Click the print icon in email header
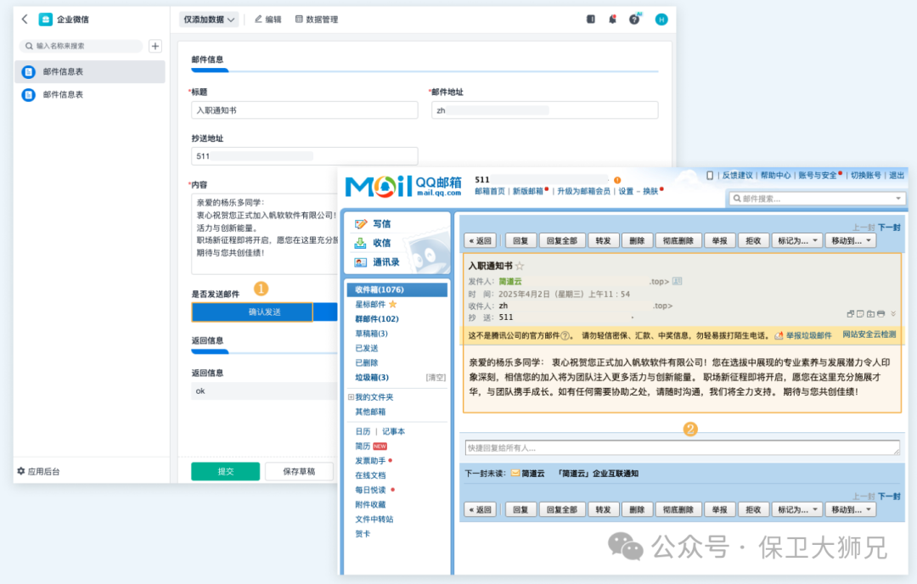This screenshot has width=917, height=584. (x=880, y=314)
